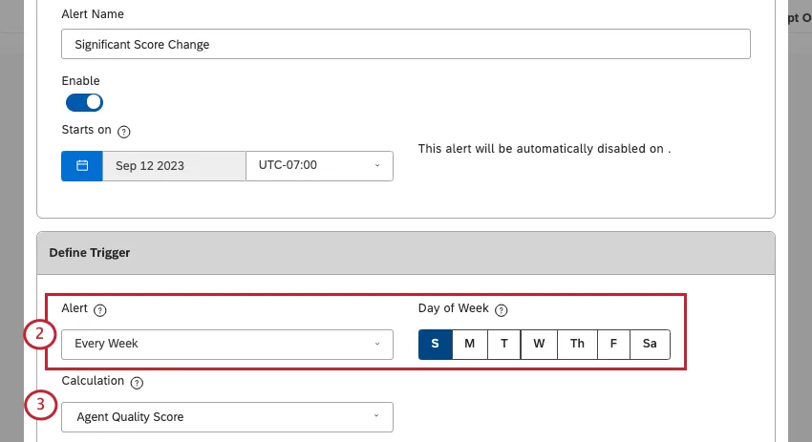Click the Alert Name text field
The width and height of the screenshot is (812, 442).
pyautogui.click(x=405, y=45)
